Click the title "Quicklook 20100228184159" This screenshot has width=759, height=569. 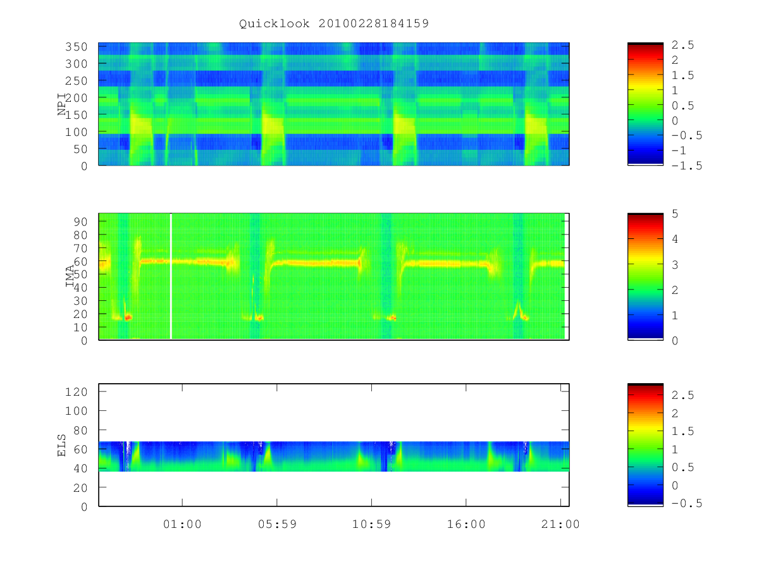(x=334, y=23)
